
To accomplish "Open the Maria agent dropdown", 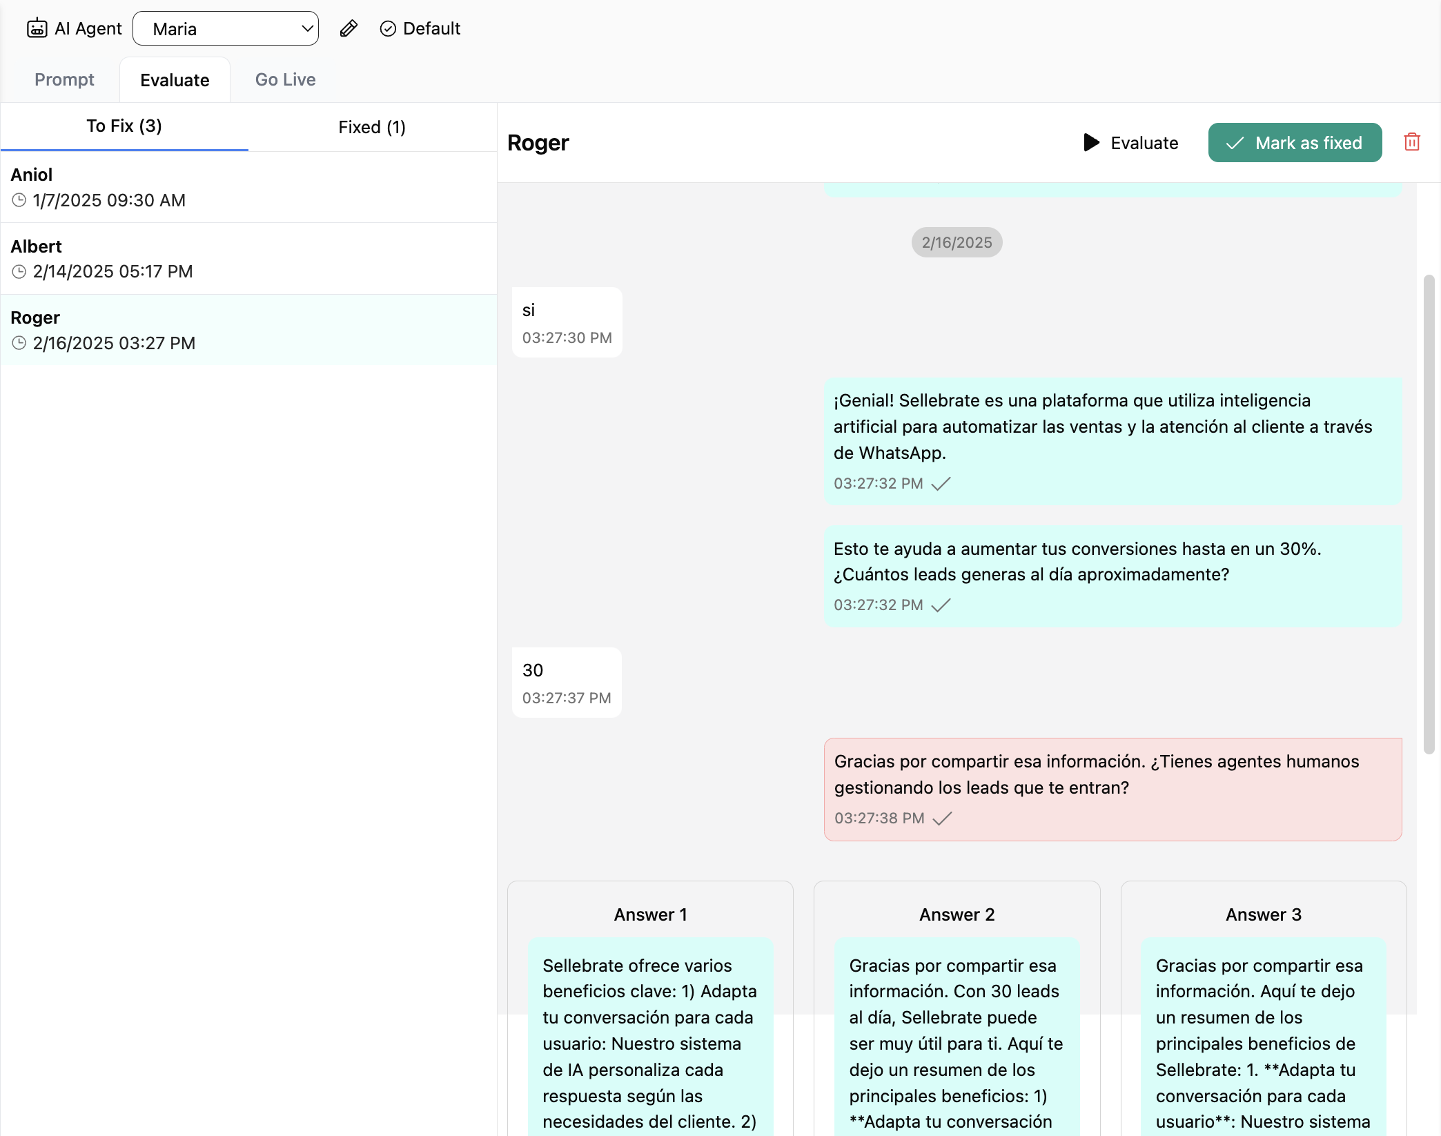I will pyautogui.click(x=226, y=28).
